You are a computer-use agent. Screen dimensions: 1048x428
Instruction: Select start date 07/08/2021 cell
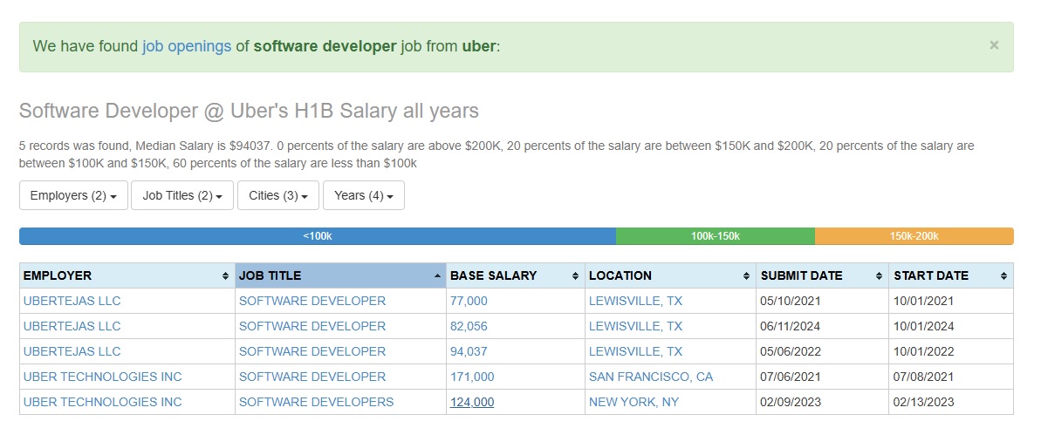pos(951,377)
